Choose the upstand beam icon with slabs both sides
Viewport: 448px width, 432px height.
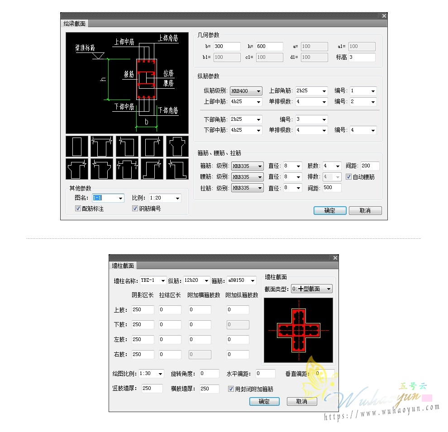[127, 169]
